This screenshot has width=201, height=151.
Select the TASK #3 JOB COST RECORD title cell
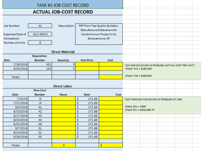pos(63,4)
